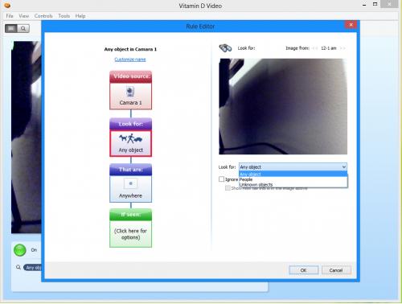
Task: Open If seen click here for options
Action: 130,234
